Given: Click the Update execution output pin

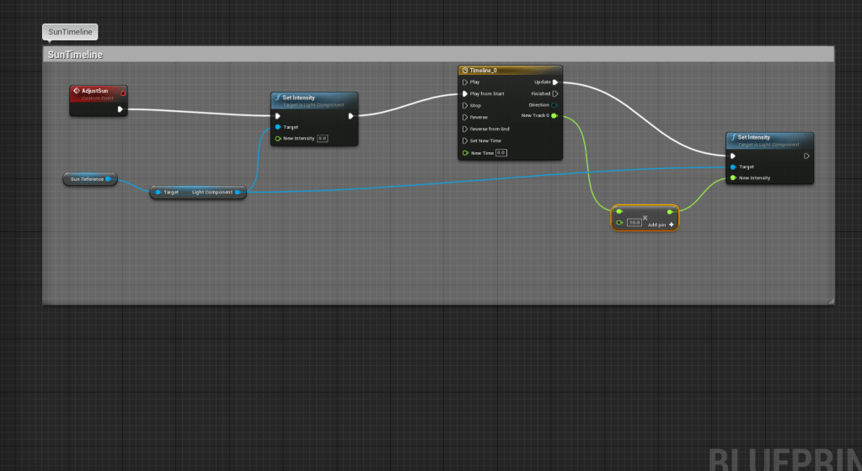Looking at the screenshot, I should tap(554, 82).
